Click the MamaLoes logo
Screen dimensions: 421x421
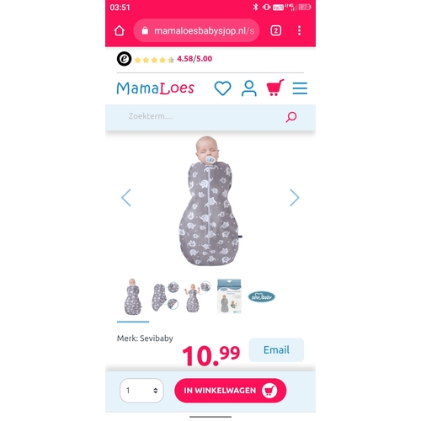click(x=155, y=88)
